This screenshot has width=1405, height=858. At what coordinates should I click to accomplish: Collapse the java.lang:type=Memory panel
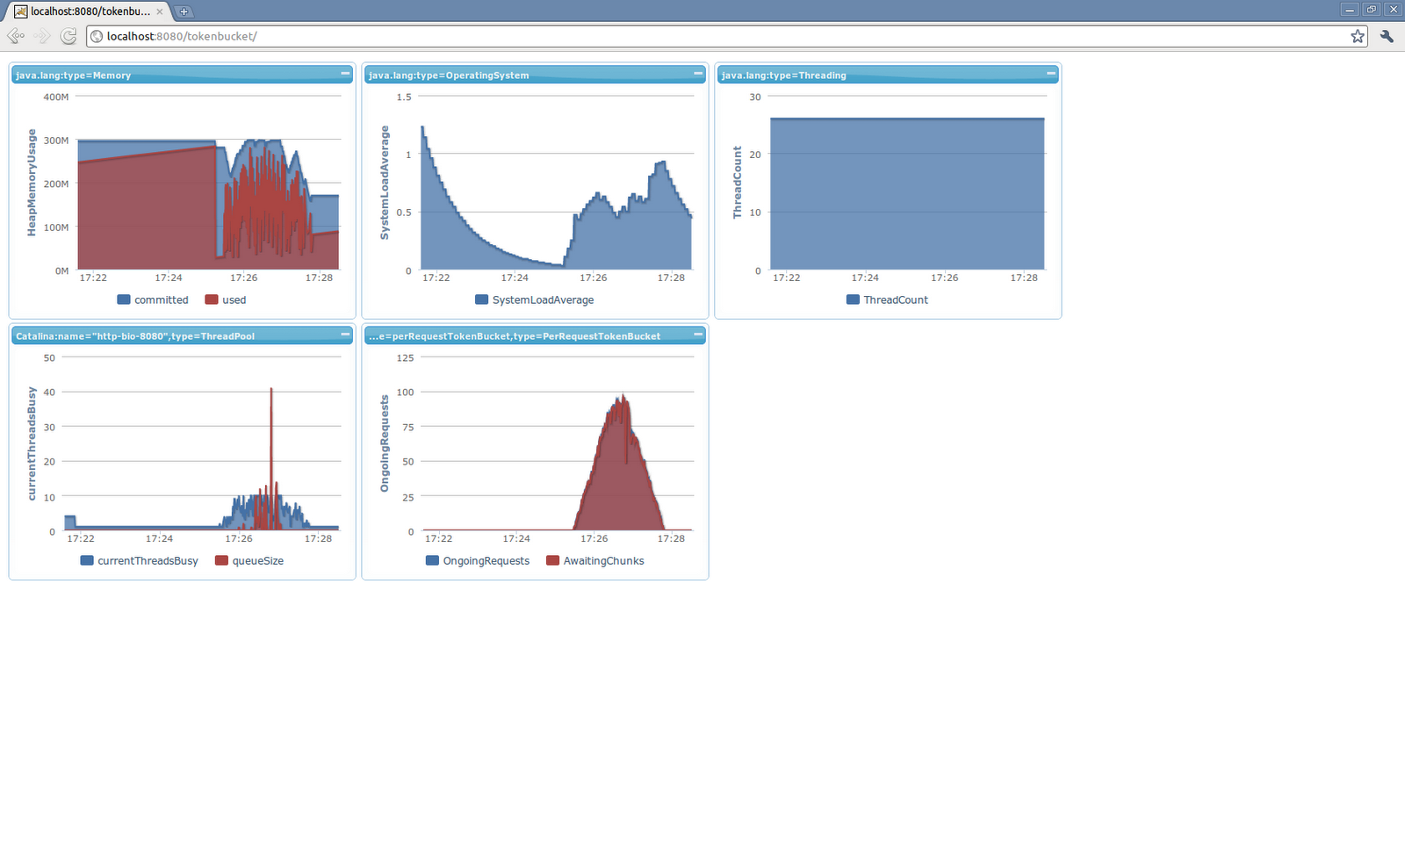[345, 74]
